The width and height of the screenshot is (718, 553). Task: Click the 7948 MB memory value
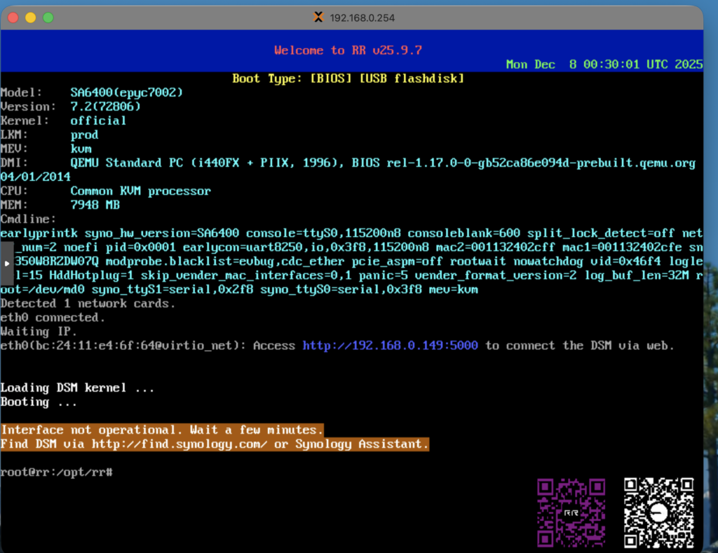(95, 205)
